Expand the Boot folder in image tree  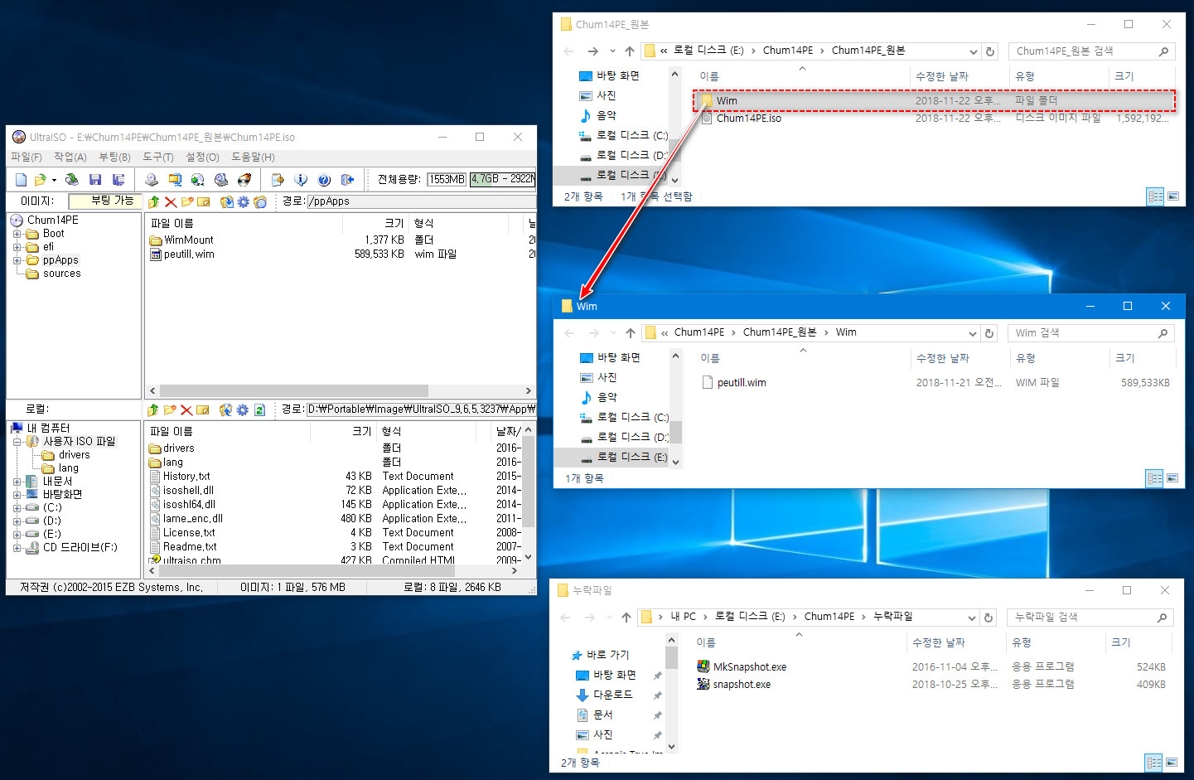coord(17,234)
